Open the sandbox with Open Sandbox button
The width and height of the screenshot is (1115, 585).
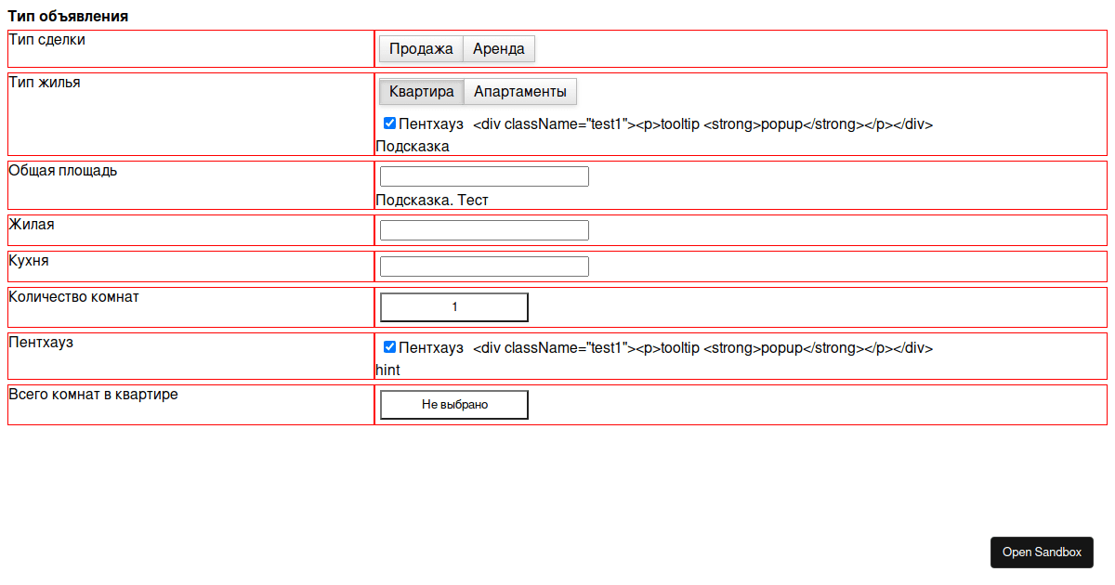pos(1042,552)
